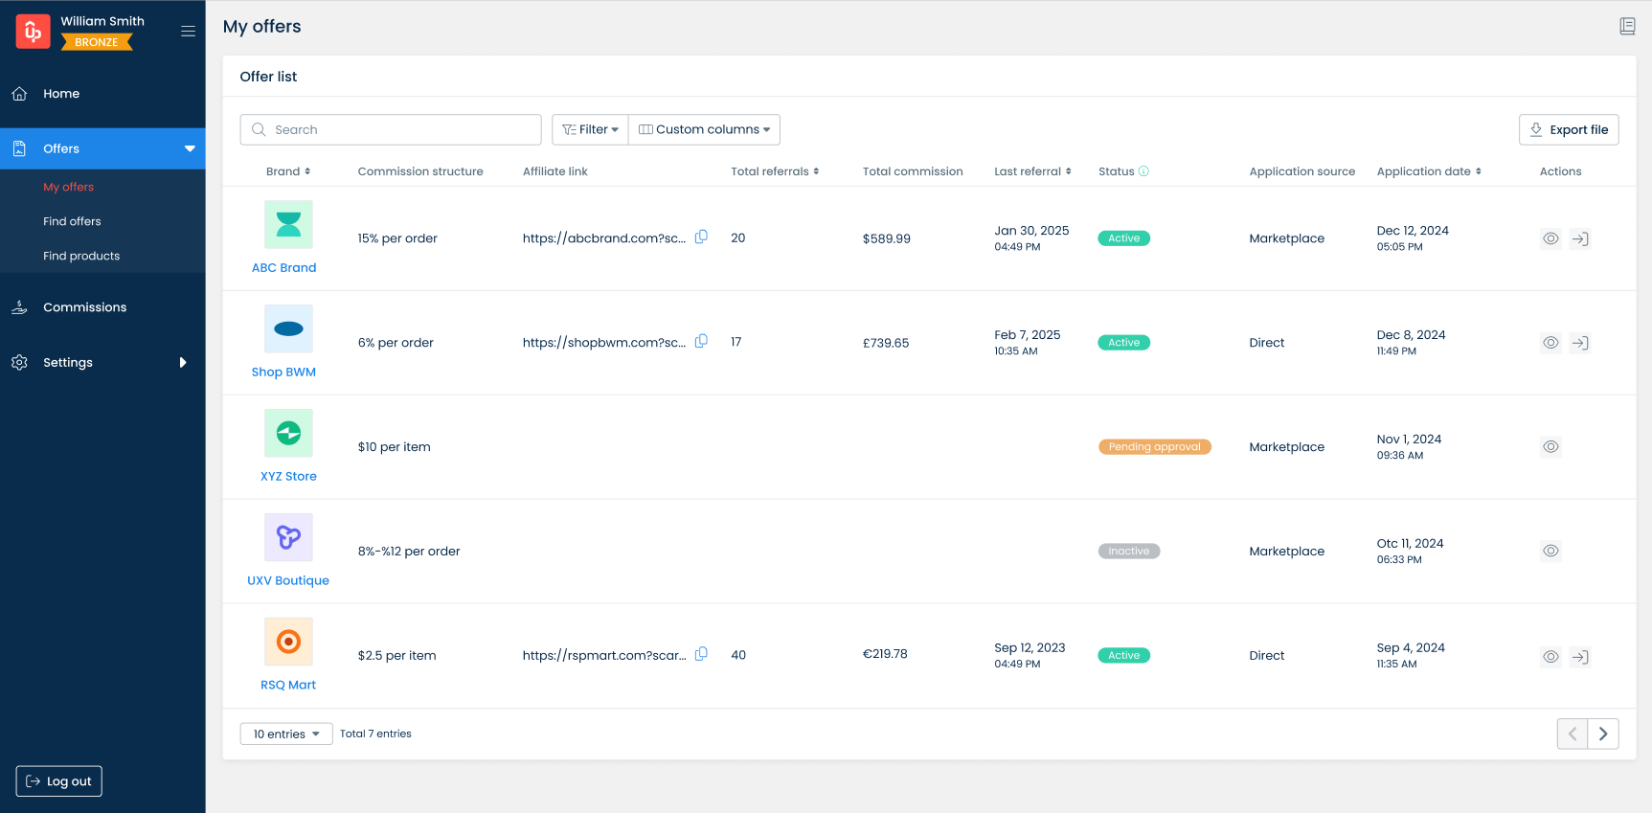Sort by Total referrals column header
The image size is (1652, 813).
[x=775, y=171]
